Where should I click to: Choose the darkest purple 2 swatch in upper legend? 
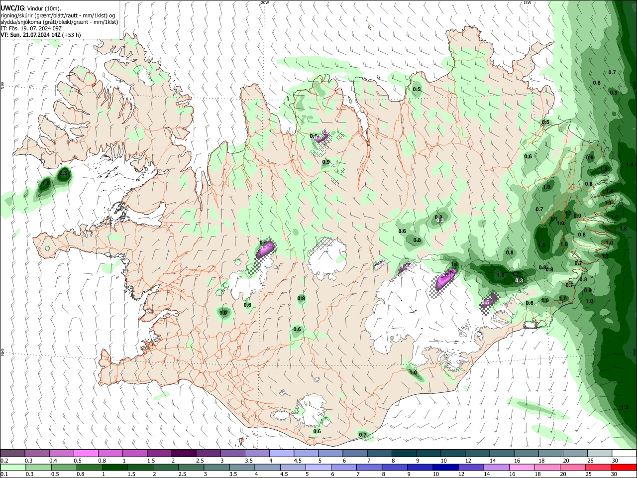[x=184, y=453]
